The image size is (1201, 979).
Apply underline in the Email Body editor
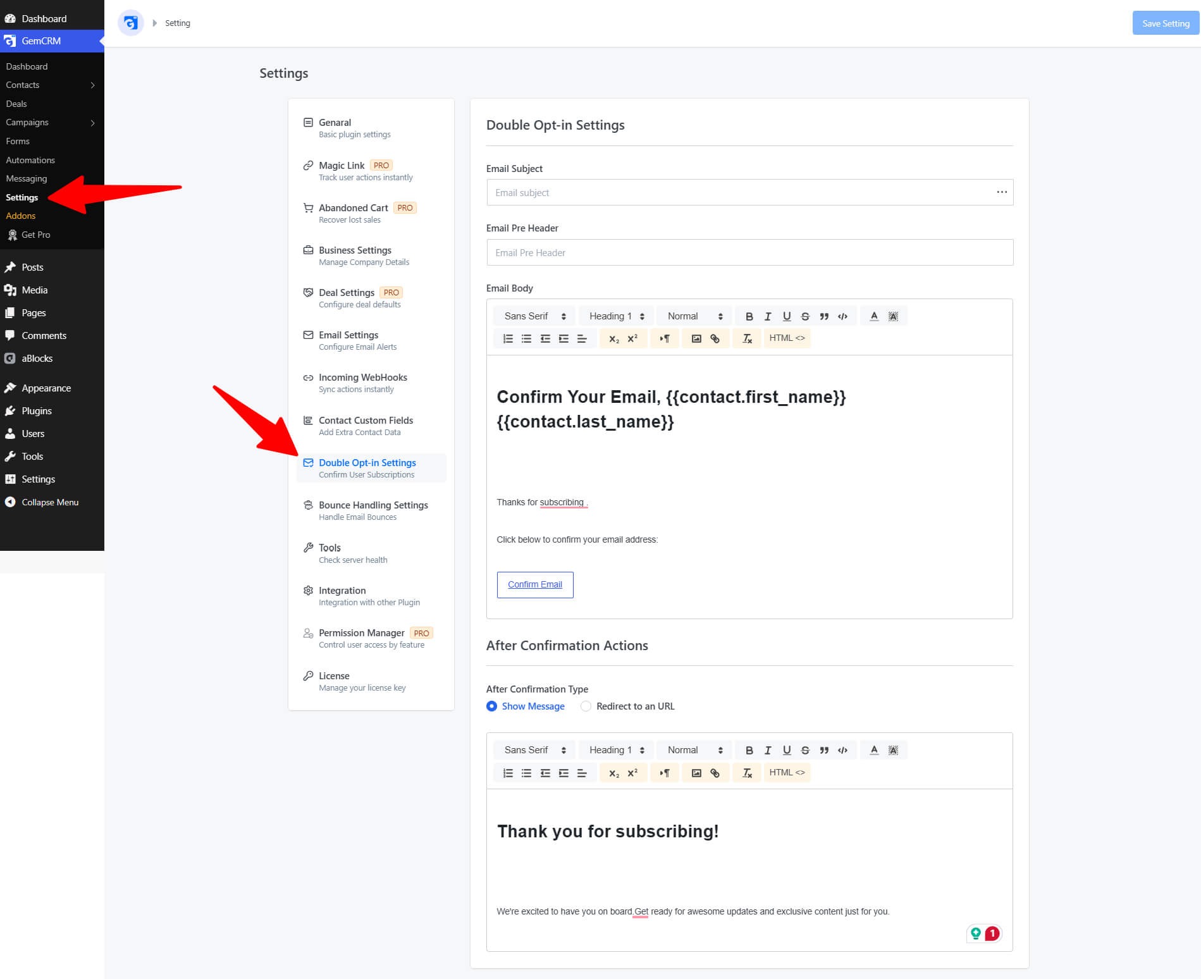(x=787, y=316)
